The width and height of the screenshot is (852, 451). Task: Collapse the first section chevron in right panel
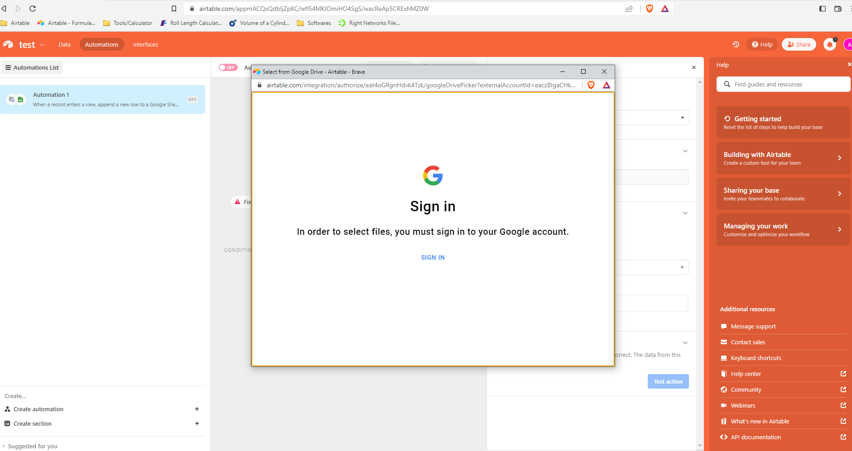(685, 151)
